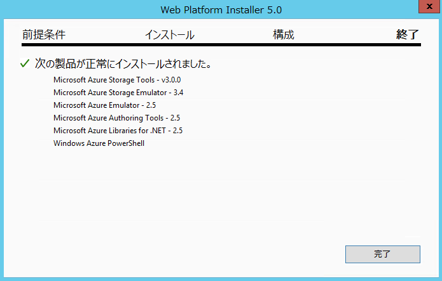The width and height of the screenshot is (442, 281).
Task: Select Microsoft Azure Libraries for .NET - 2.5
Action: pyautogui.click(x=118, y=131)
